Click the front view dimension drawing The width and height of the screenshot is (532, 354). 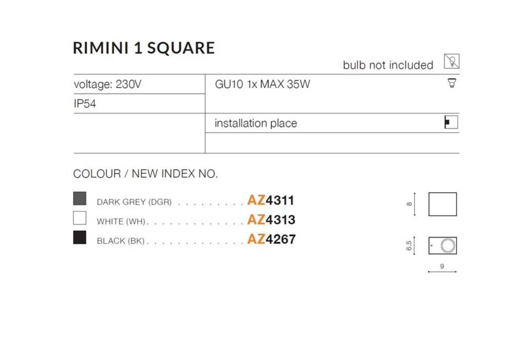coord(442,204)
